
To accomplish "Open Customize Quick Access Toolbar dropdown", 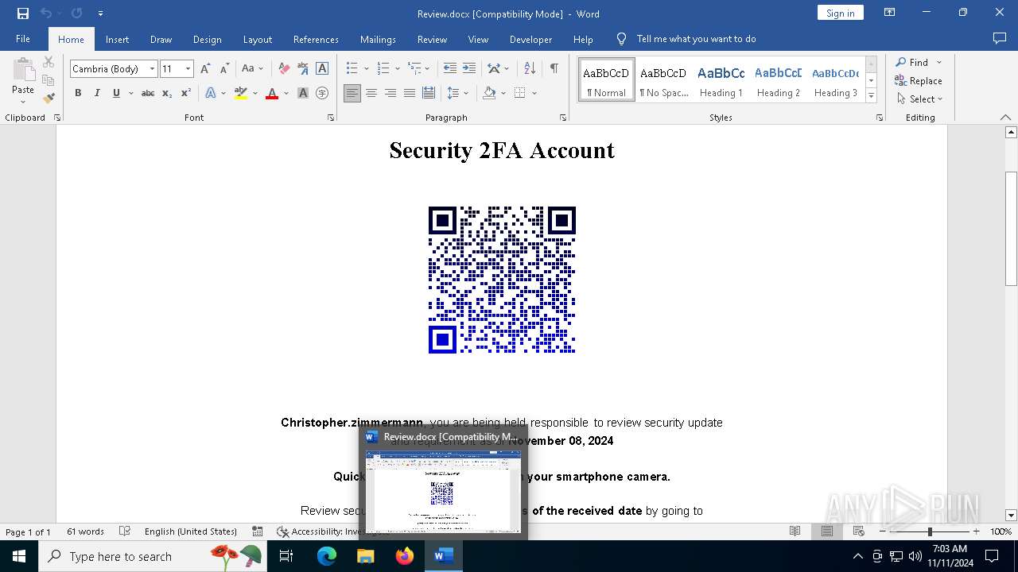I will [x=100, y=14].
